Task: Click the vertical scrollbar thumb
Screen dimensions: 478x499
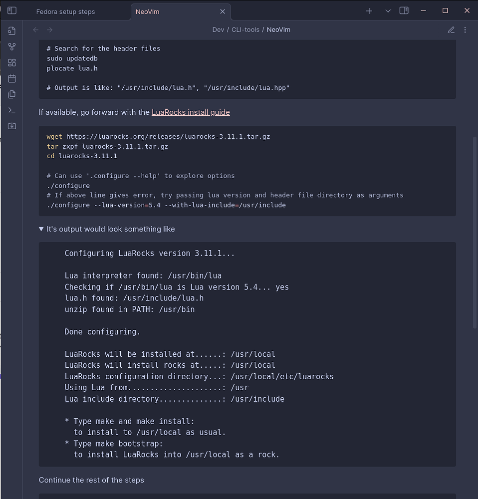Action: (x=475, y=233)
